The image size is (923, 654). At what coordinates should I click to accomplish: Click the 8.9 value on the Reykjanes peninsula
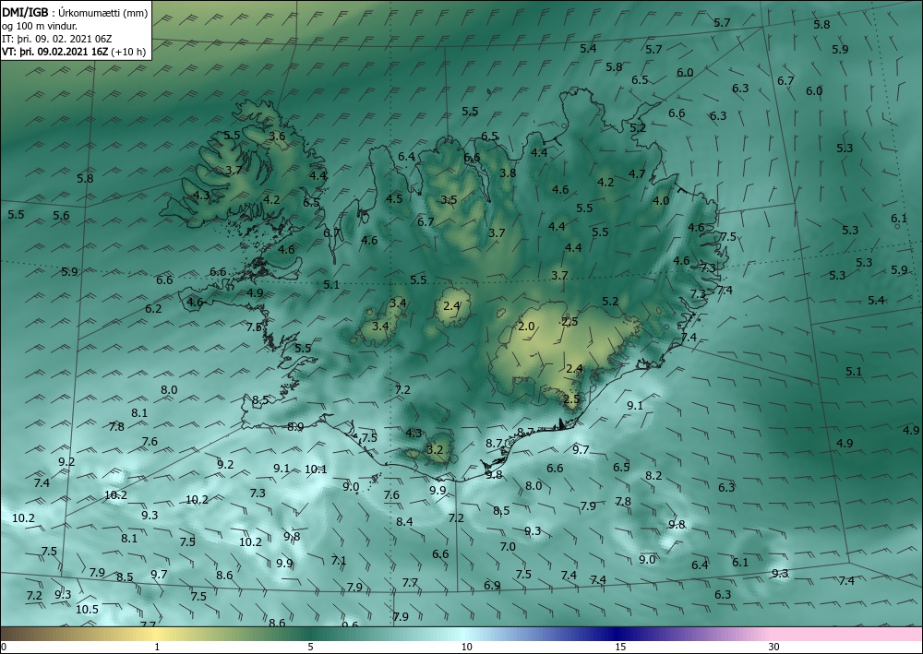click(295, 427)
